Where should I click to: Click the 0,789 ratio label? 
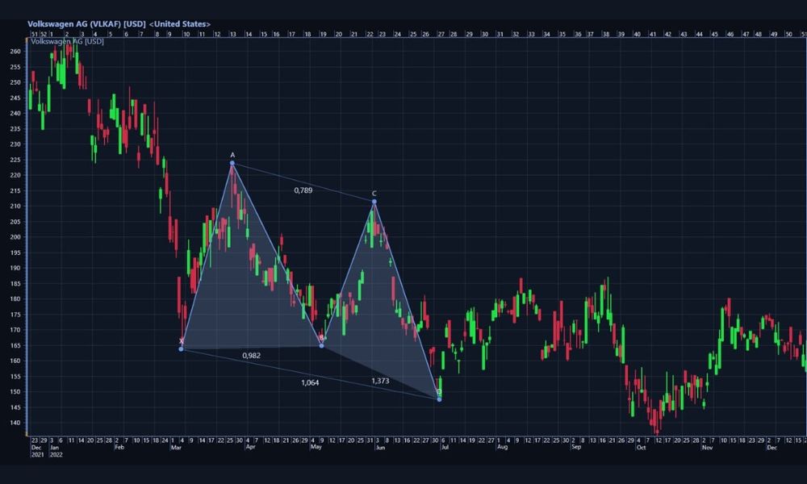303,190
